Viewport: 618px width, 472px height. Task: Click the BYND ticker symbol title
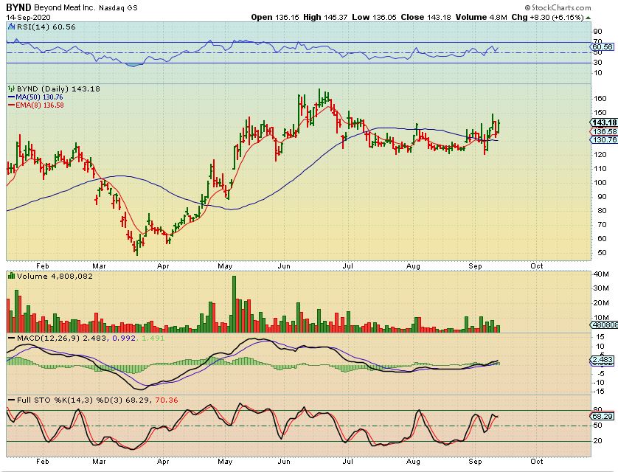coord(18,7)
